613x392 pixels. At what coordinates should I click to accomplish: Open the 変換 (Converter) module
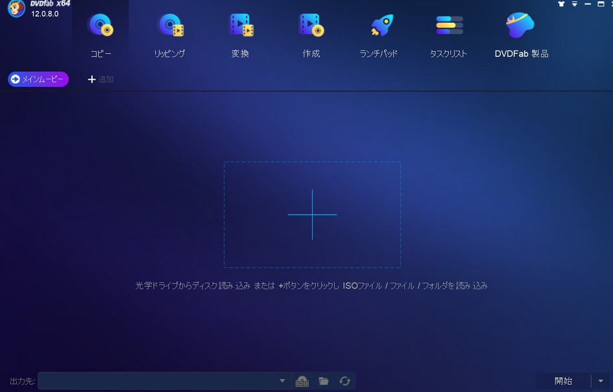pyautogui.click(x=241, y=34)
